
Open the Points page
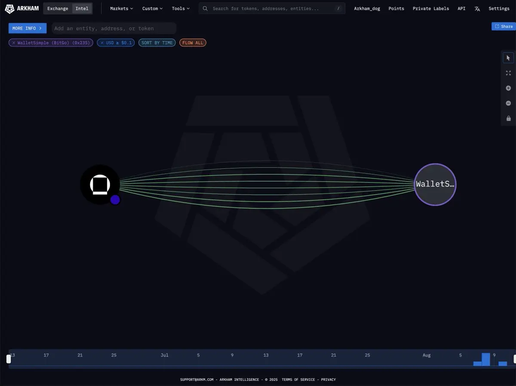396,9
